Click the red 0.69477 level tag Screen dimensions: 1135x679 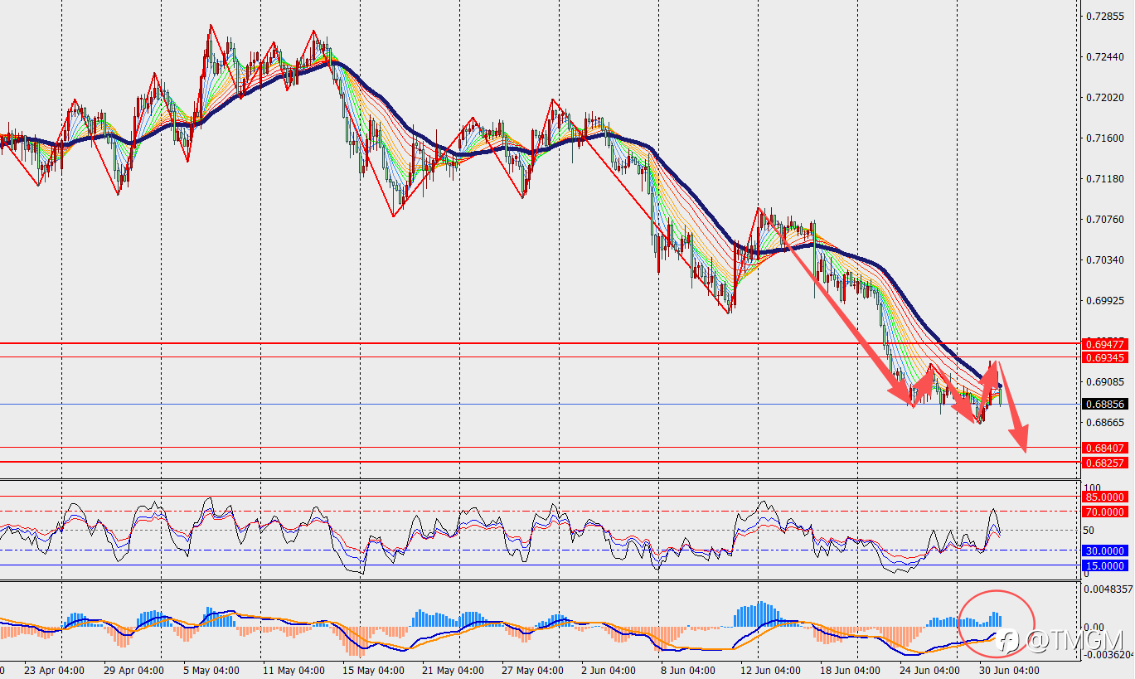pos(1104,344)
